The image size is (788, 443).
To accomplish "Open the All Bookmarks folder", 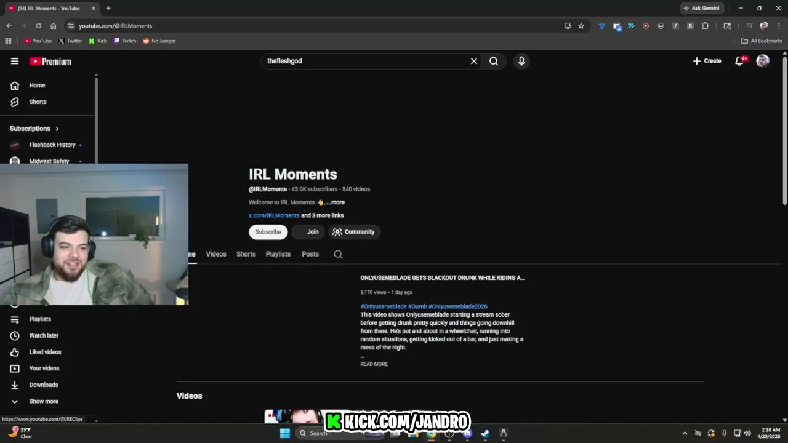I will point(762,41).
